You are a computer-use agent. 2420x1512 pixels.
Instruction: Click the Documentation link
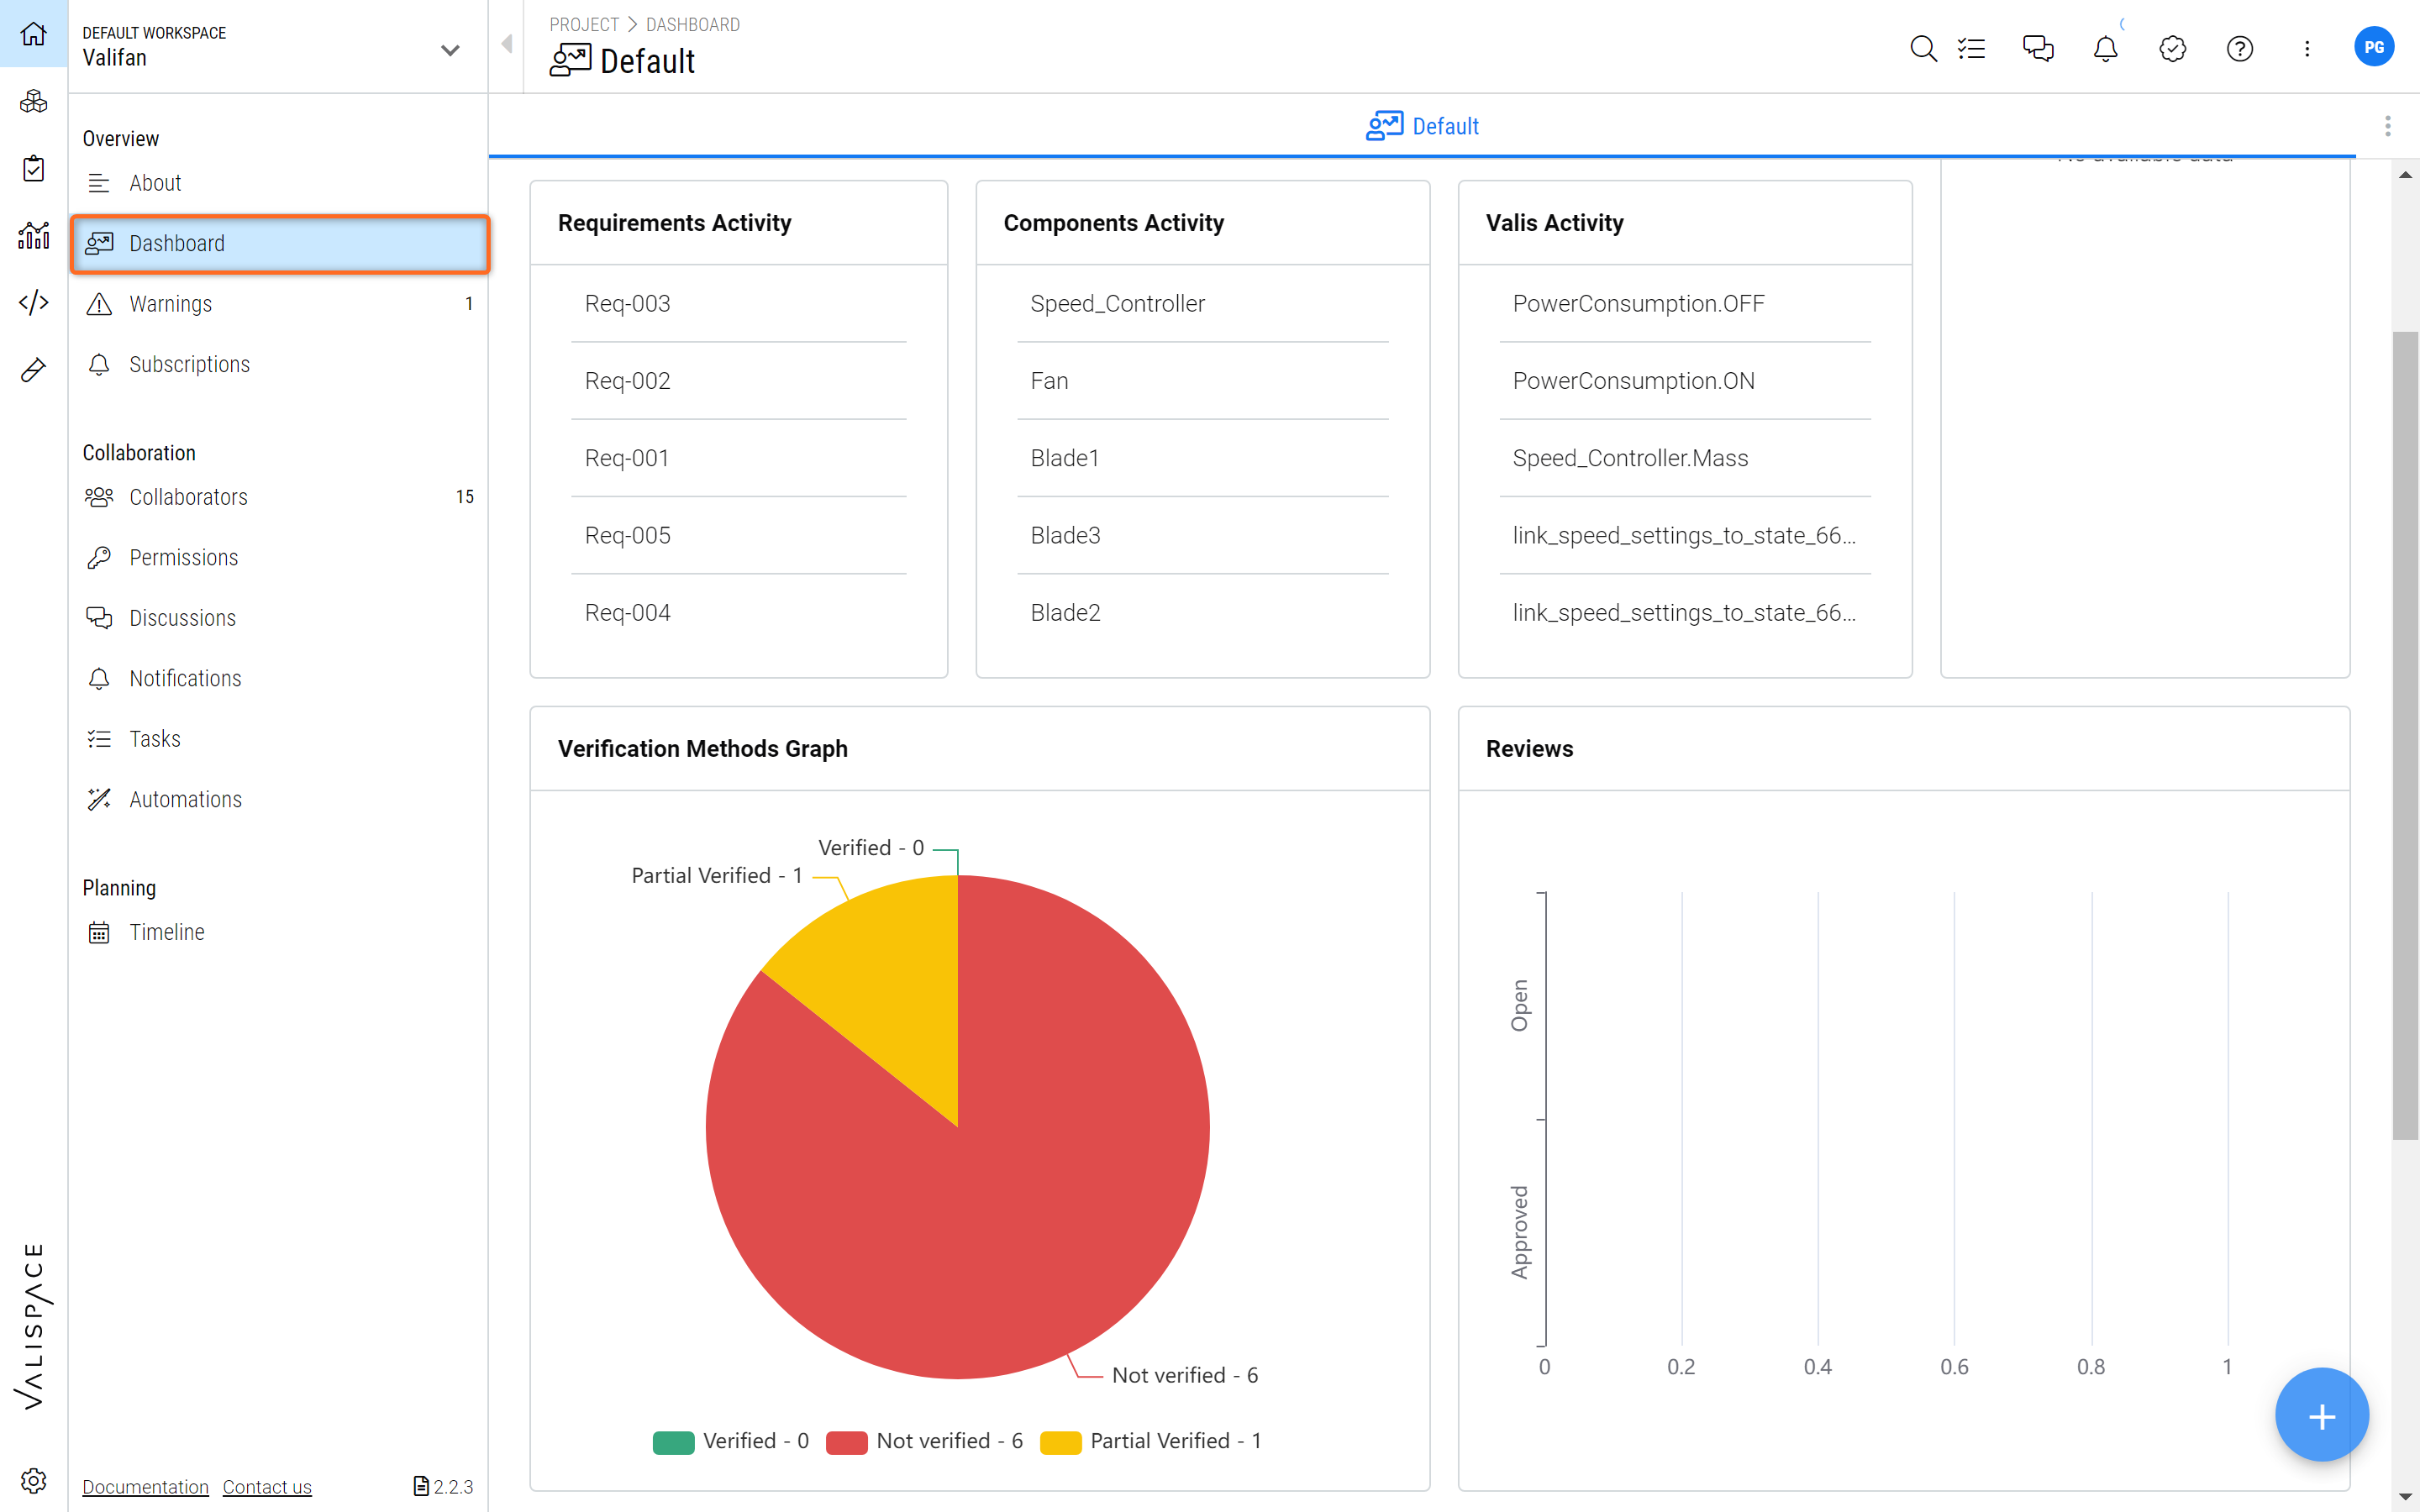click(145, 1487)
